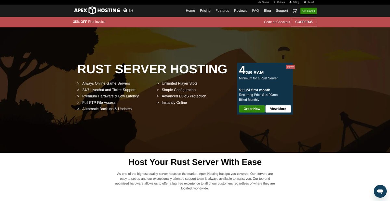Click Advanced DDoS Protection text
This screenshot has width=390, height=201.
point(184,96)
